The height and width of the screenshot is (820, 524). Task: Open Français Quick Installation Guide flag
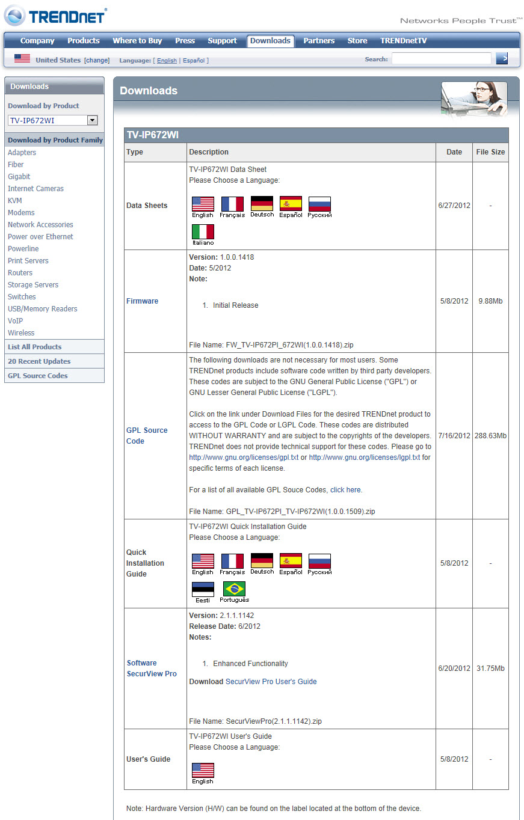click(x=232, y=561)
